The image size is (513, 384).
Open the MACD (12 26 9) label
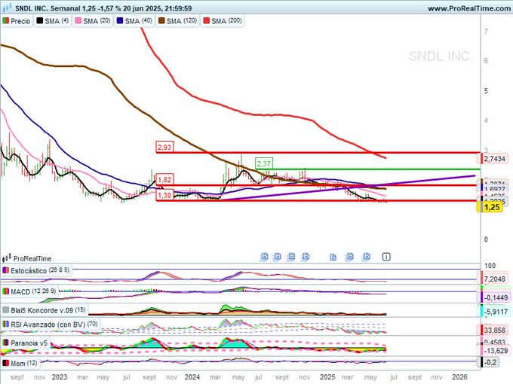click(33, 291)
